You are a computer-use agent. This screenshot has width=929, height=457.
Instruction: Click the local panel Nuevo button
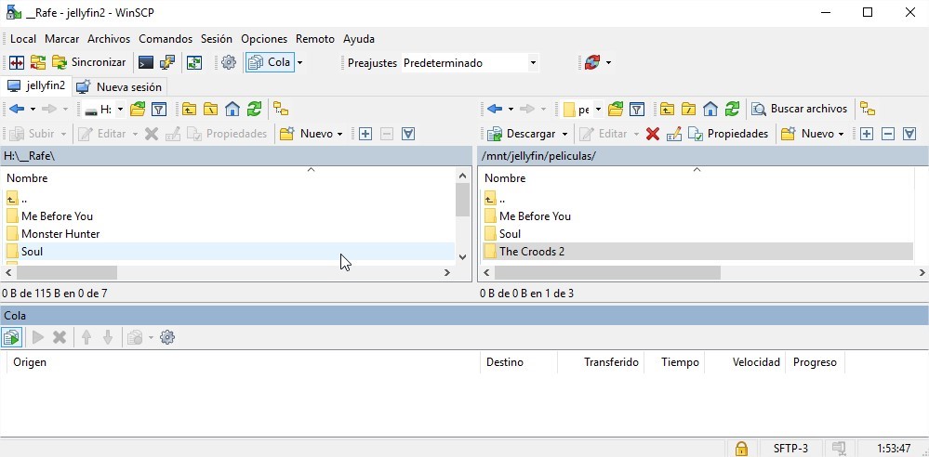pos(306,134)
